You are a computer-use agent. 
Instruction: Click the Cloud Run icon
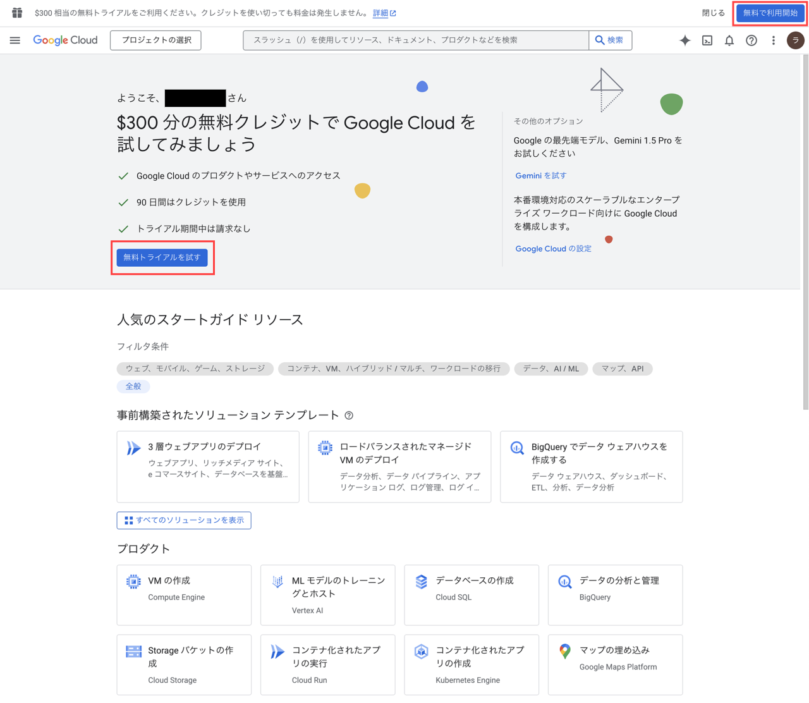tap(277, 651)
